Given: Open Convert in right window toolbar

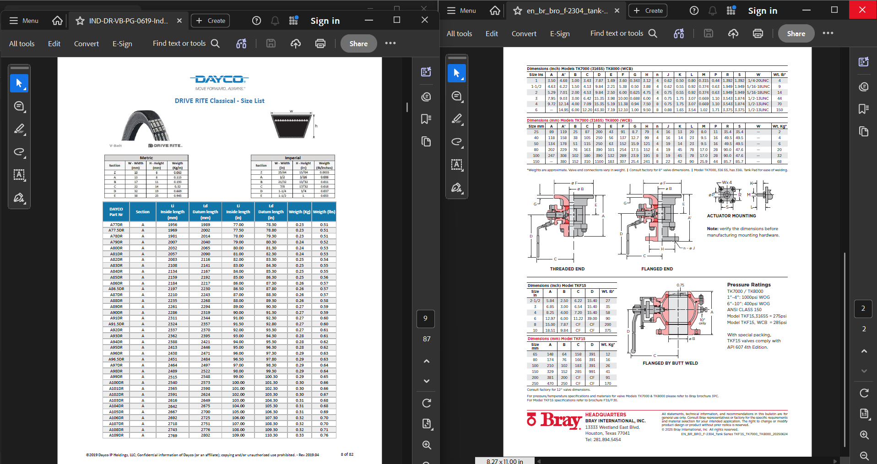Looking at the screenshot, I should pos(524,33).
